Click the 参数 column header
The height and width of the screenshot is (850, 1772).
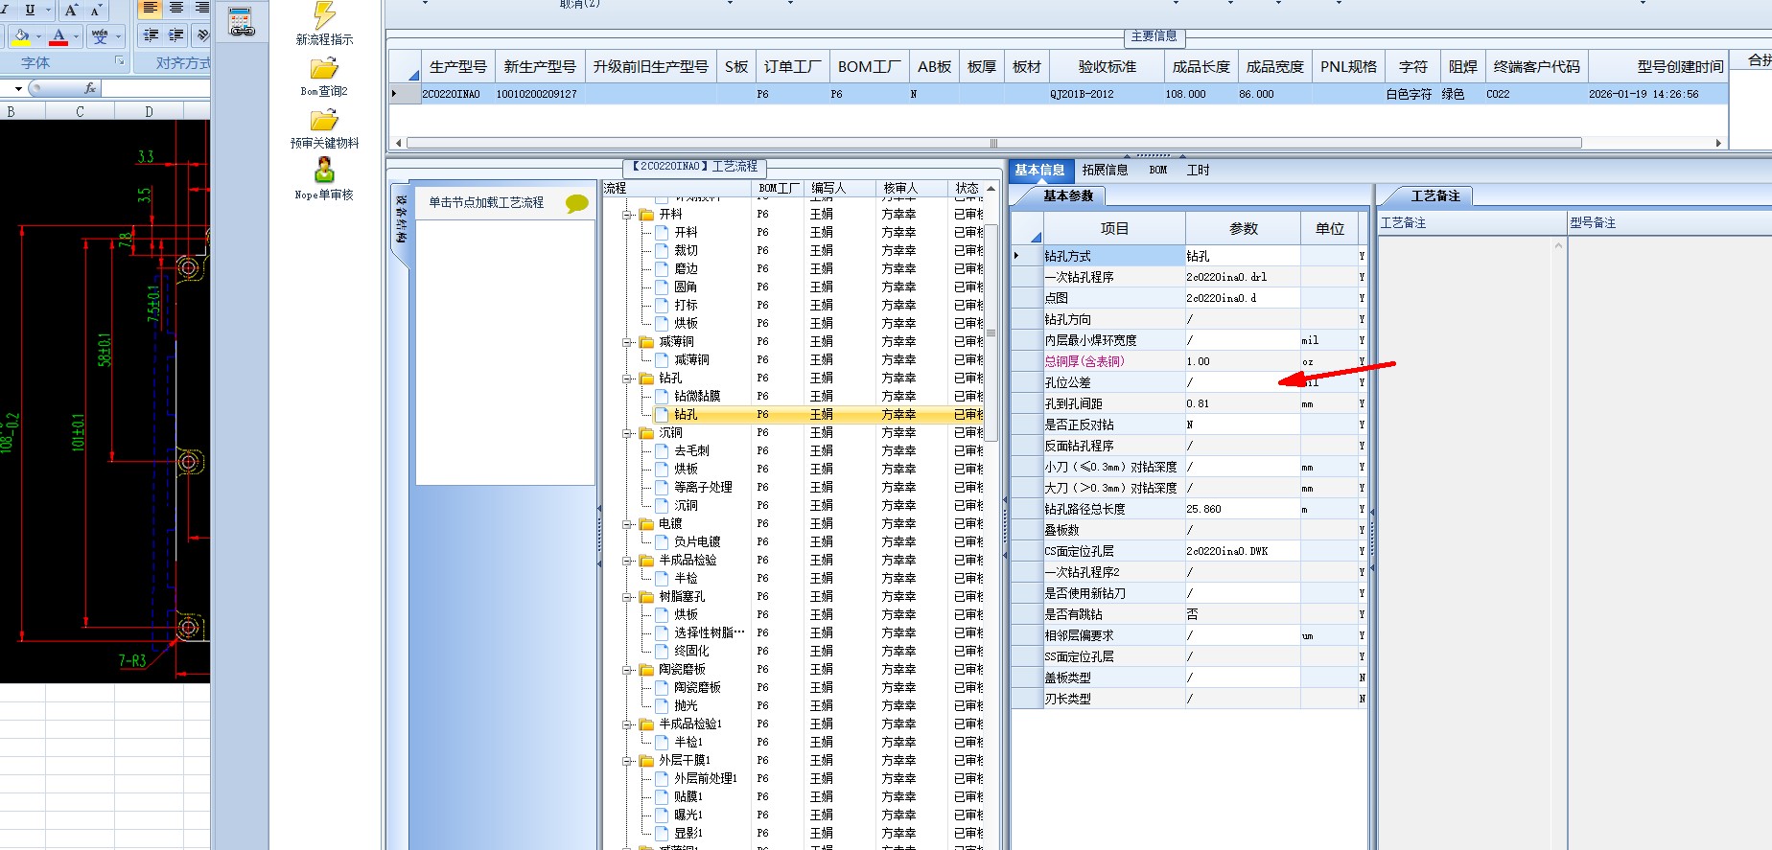1243,228
